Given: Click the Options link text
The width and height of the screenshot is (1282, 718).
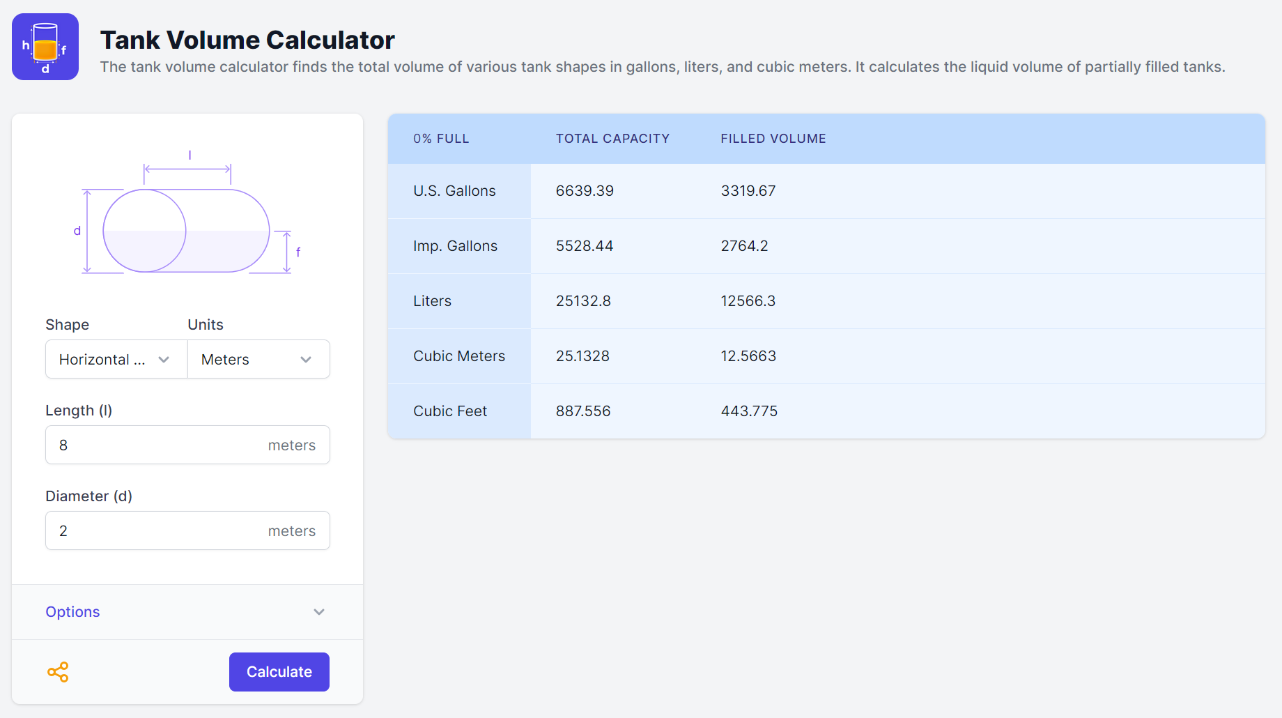Looking at the screenshot, I should pos(72,611).
